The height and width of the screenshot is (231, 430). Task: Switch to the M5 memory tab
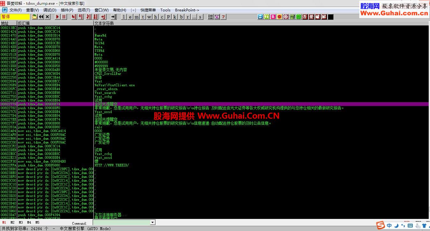pyautogui.click(x=37, y=223)
